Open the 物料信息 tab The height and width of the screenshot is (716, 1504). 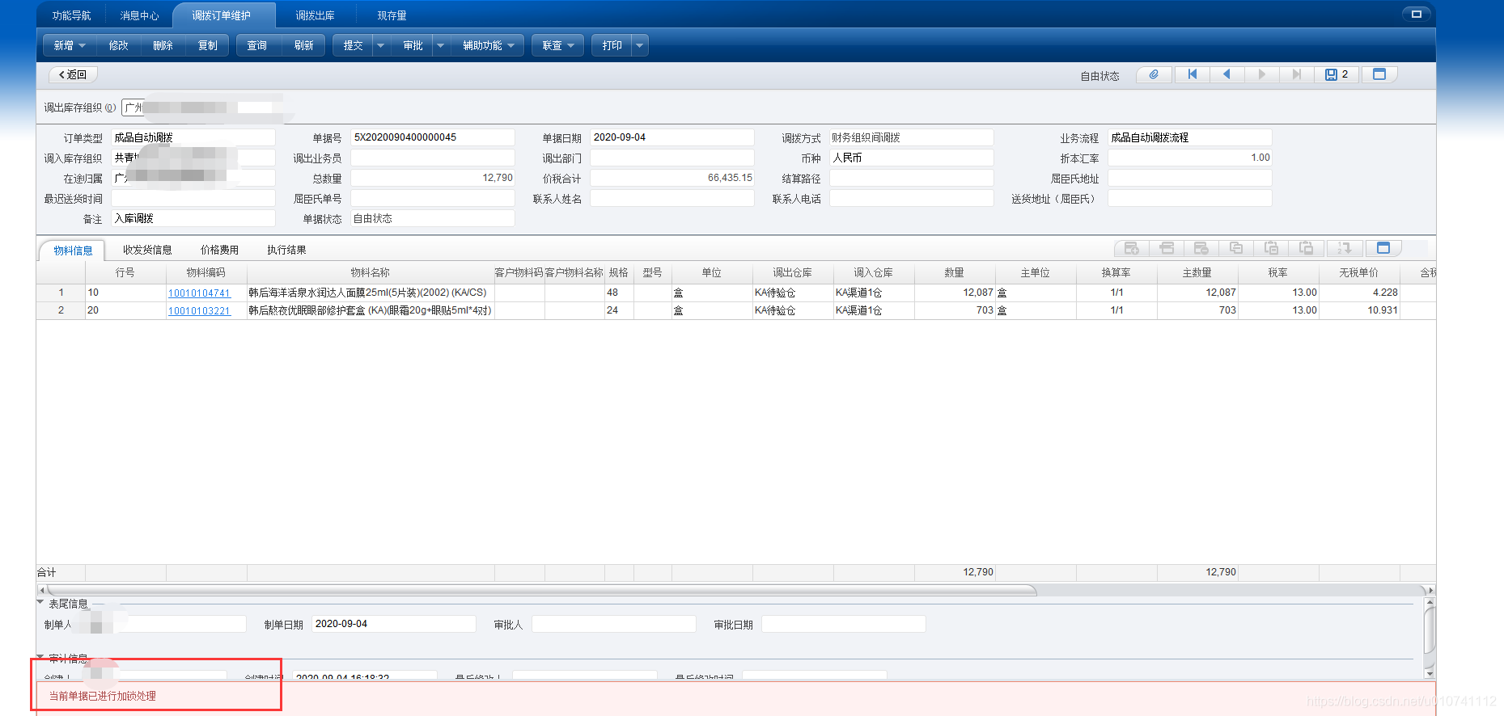(73, 251)
